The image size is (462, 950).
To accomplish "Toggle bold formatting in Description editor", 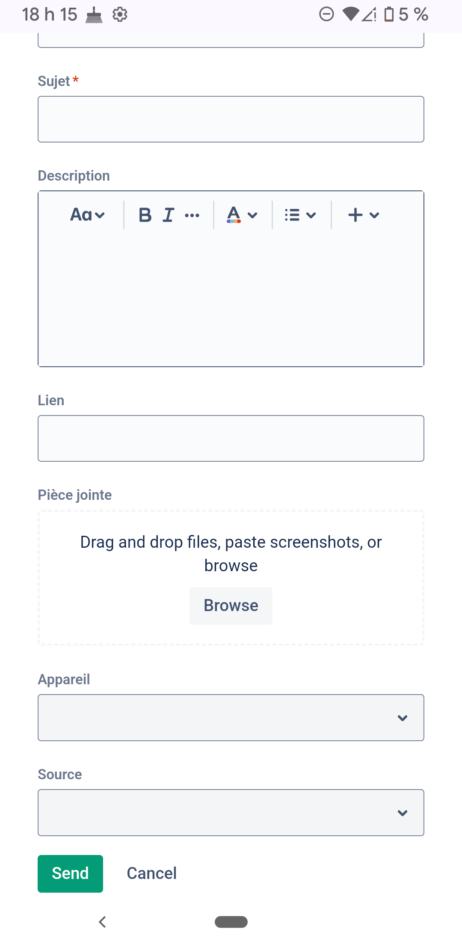I will click(145, 215).
